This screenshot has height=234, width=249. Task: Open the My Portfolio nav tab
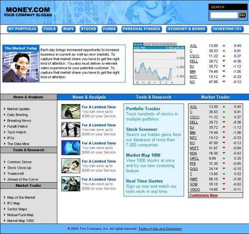pos(22,29)
